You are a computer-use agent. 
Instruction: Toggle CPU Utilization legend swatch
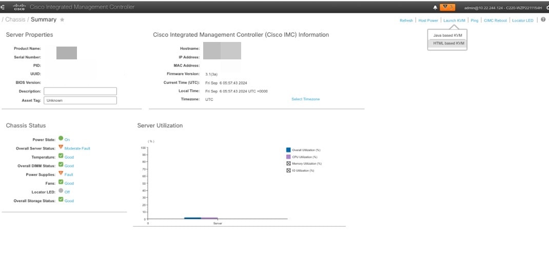pos(288,157)
